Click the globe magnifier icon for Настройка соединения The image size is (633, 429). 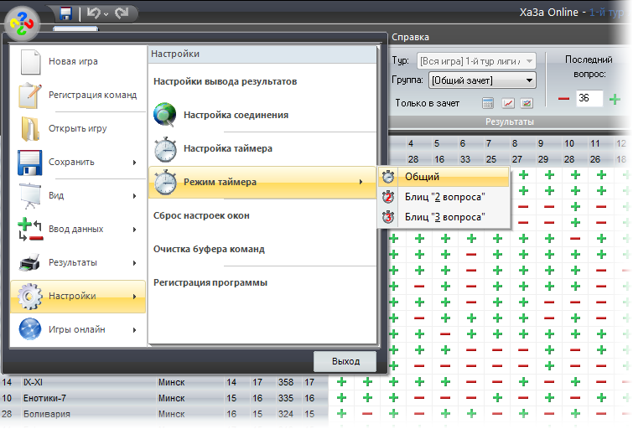pos(164,115)
